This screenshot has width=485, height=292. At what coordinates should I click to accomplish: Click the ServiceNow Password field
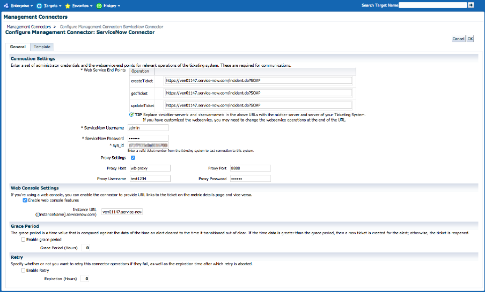coord(148,139)
